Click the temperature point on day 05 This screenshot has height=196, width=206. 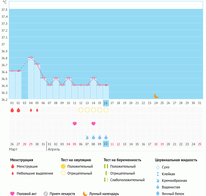(x=37, y=64)
